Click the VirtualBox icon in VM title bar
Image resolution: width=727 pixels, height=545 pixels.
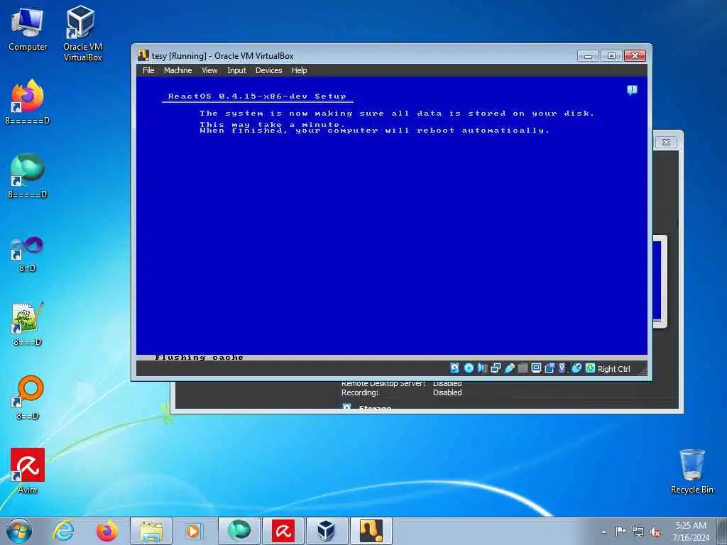tap(143, 55)
